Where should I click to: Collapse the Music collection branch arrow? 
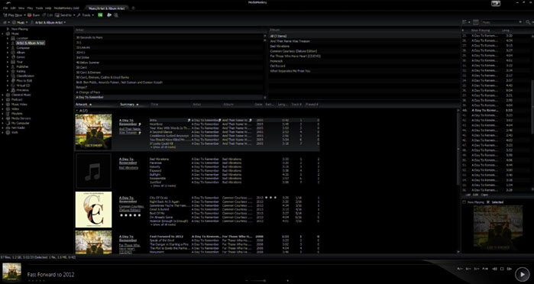(x=3, y=34)
